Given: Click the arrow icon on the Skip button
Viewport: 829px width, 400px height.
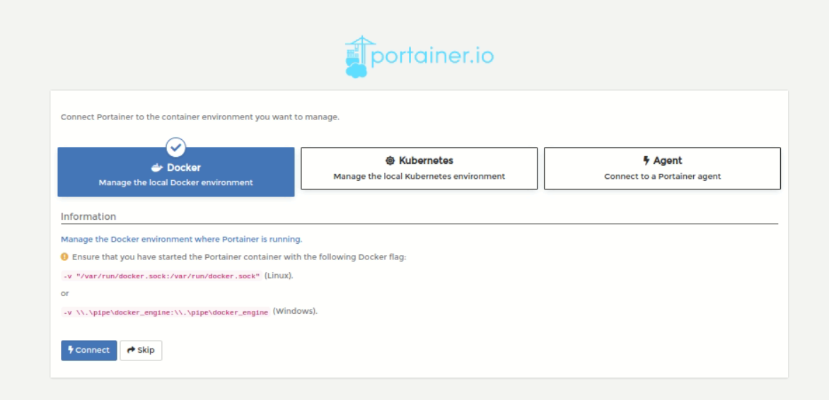Looking at the screenshot, I should 131,350.
